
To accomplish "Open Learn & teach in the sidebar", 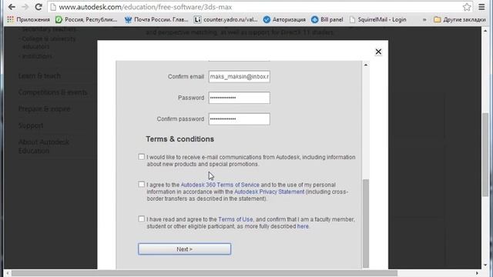I will pos(39,76).
